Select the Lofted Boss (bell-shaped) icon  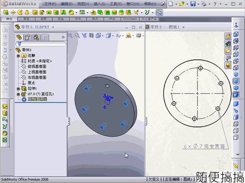click(x=27, y=12)
